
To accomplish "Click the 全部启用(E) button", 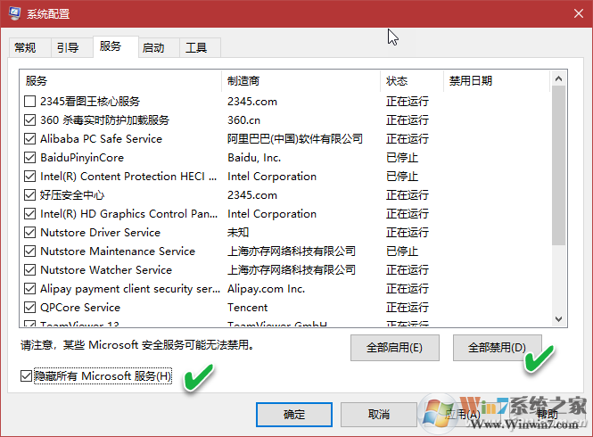I will [395, 347].
